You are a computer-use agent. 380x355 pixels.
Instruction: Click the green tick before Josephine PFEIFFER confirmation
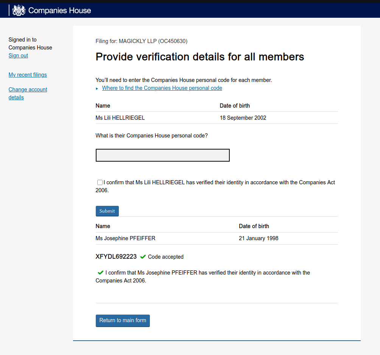(100, 273)
